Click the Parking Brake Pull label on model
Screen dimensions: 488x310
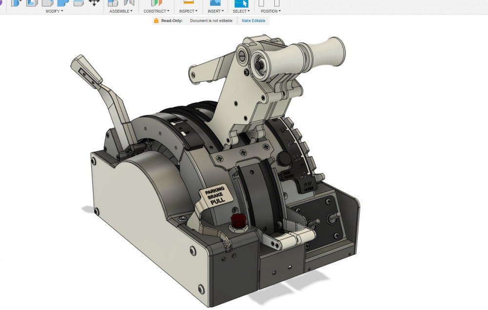(215, 196)
